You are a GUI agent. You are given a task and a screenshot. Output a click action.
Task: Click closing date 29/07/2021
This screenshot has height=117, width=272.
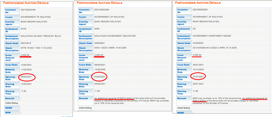198,84
